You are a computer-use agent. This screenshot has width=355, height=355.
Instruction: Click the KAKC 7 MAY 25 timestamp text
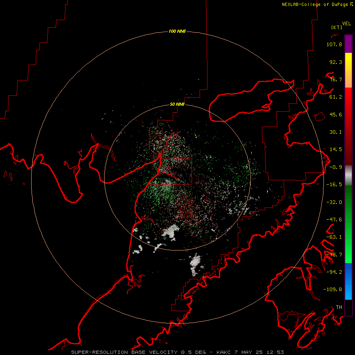point(250,352)
